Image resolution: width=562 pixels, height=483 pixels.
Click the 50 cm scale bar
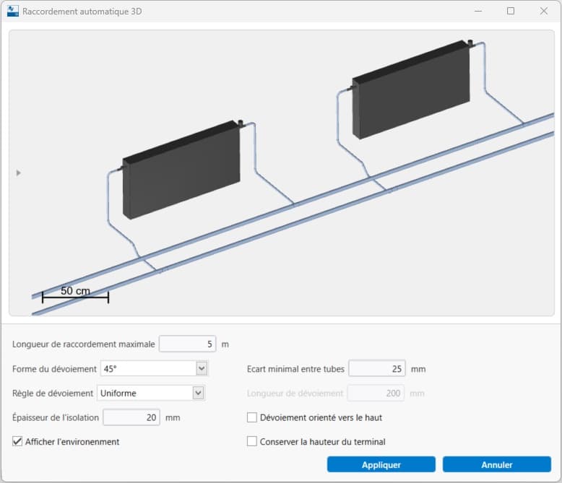coord(75,295)
